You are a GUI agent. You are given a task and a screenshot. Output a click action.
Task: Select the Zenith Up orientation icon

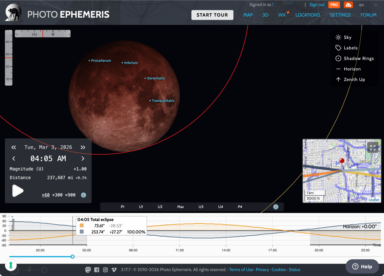click(338, 79)
